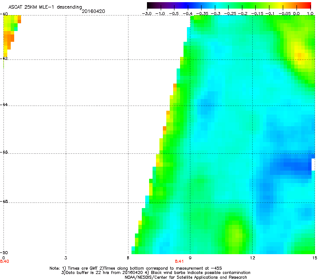Image resolution: width=318 pixels, height=280 pixels.
Task: Select the latitude label "-44"
Action: 4,105
